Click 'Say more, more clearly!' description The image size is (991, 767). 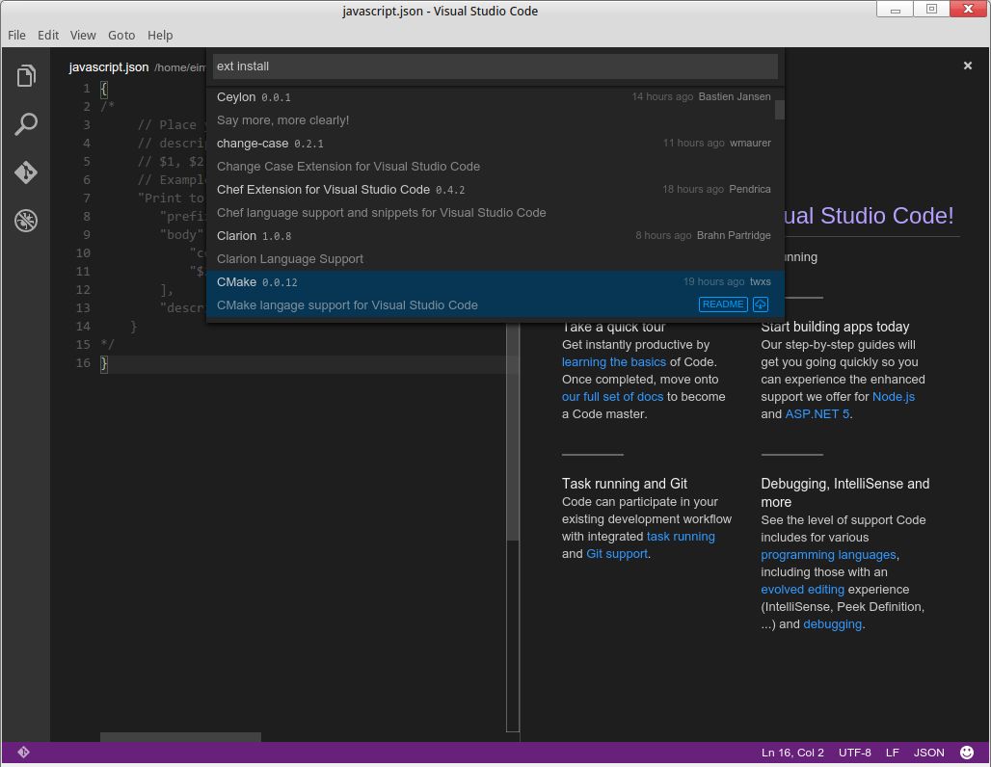(x=282, y=120)
